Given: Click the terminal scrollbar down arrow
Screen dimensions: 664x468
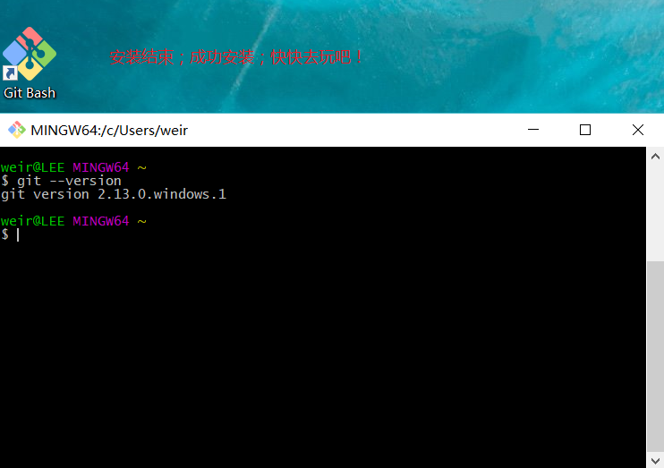Looking at the screenshot, I should [655, 460].
